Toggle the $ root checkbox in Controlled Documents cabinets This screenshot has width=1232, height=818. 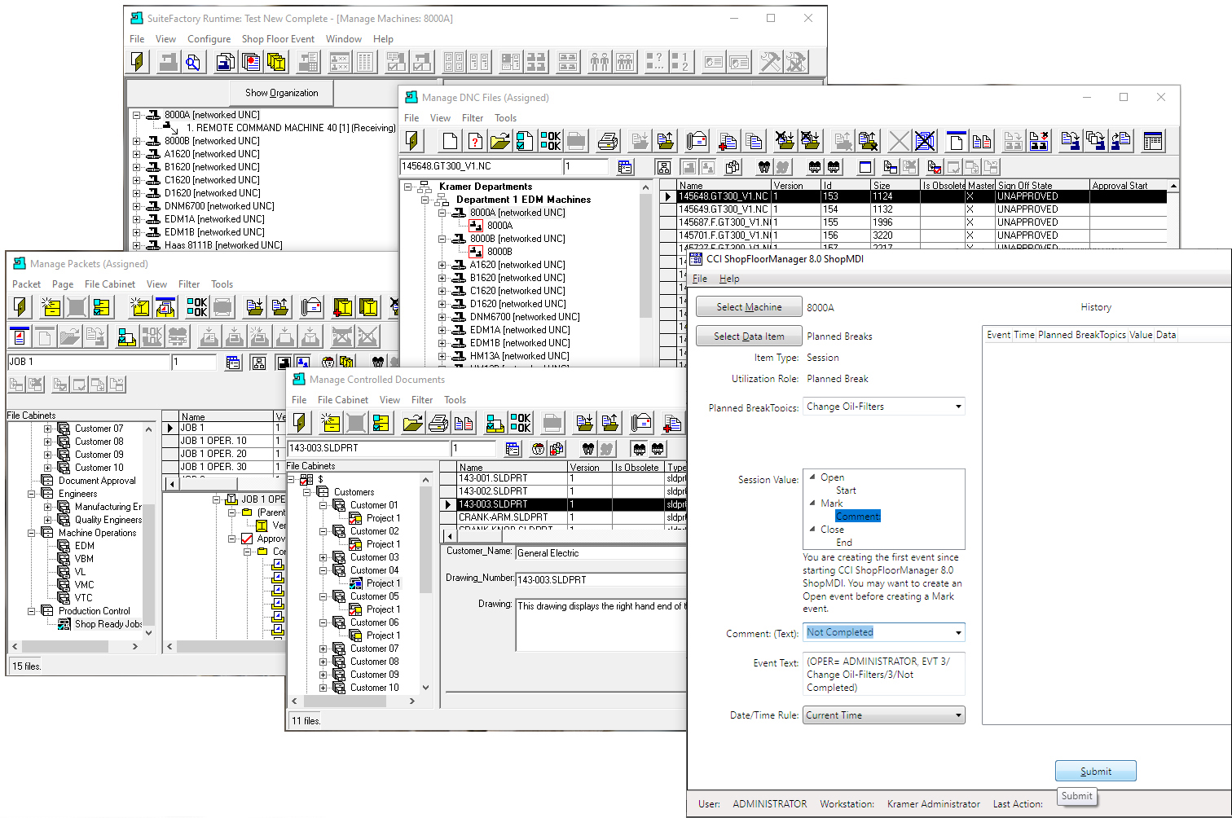point(306,479)
